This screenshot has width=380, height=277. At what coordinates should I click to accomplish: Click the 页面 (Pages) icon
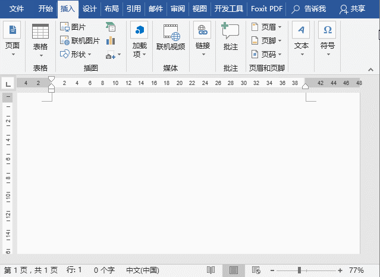12,31
